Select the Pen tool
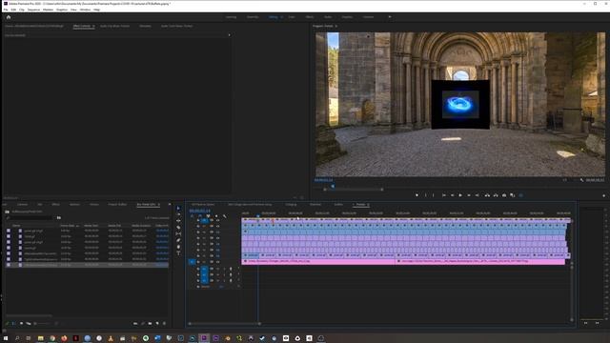 coord(178,240)
